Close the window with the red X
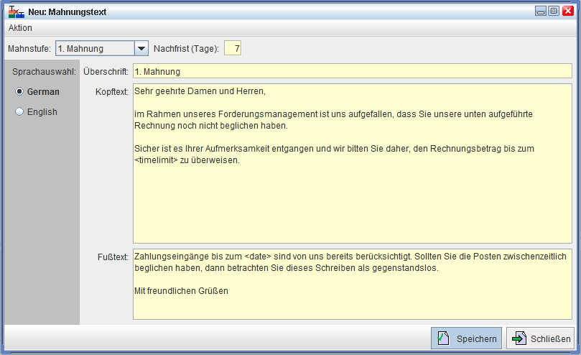Image resolution: width=581 pixels, height=355 pixels. tap(568, 11)
